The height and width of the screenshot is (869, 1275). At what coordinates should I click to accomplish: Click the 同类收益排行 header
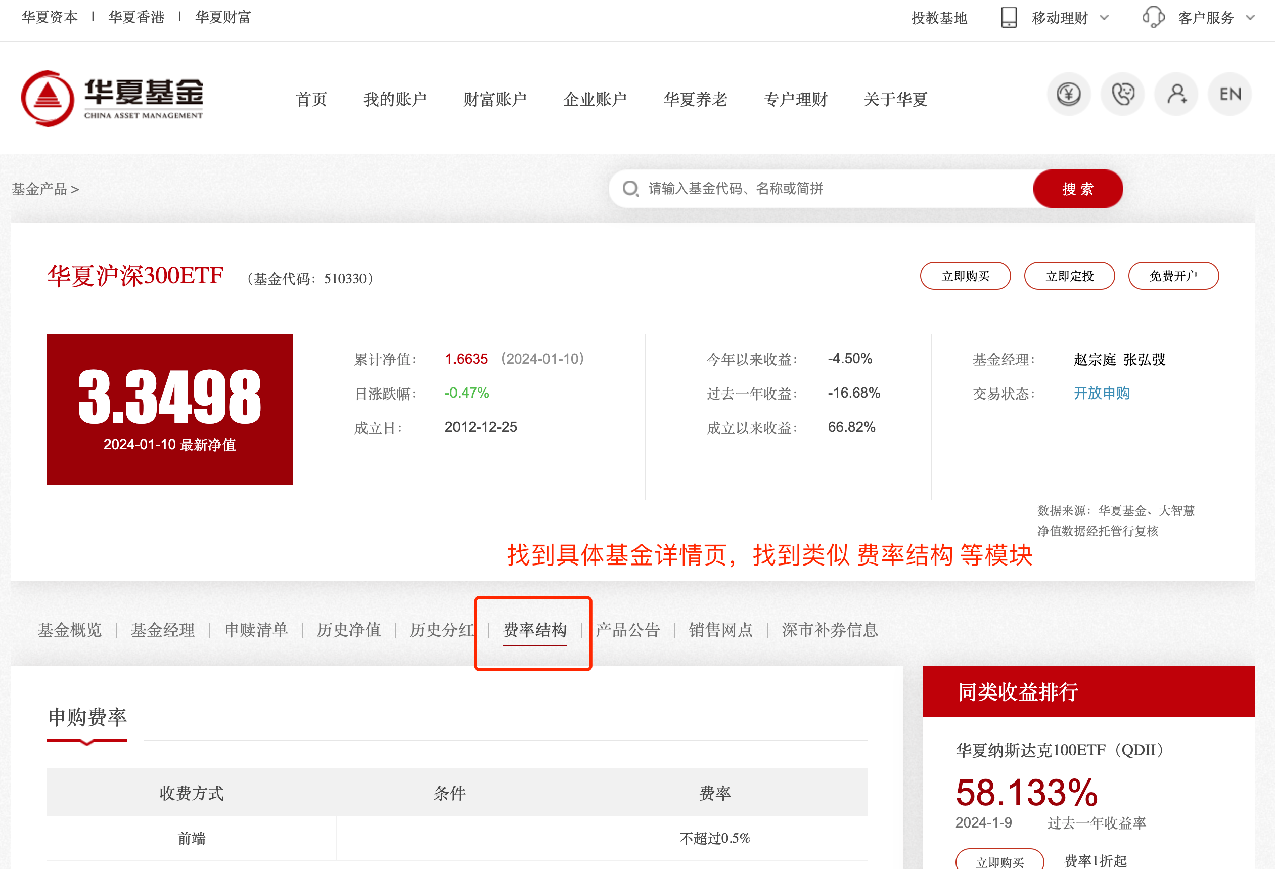coord(1088,691)
